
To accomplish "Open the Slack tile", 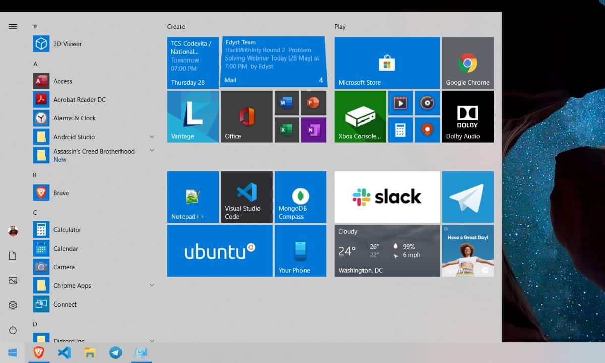I will coord(387,197).
